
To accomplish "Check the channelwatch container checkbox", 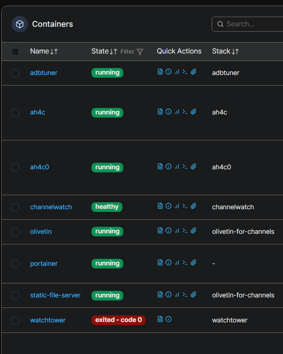I will click(15, 207).
